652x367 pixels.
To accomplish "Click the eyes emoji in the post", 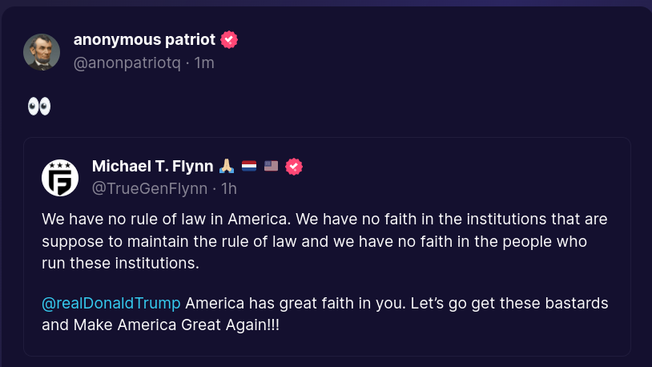I will tap(38, 107).
